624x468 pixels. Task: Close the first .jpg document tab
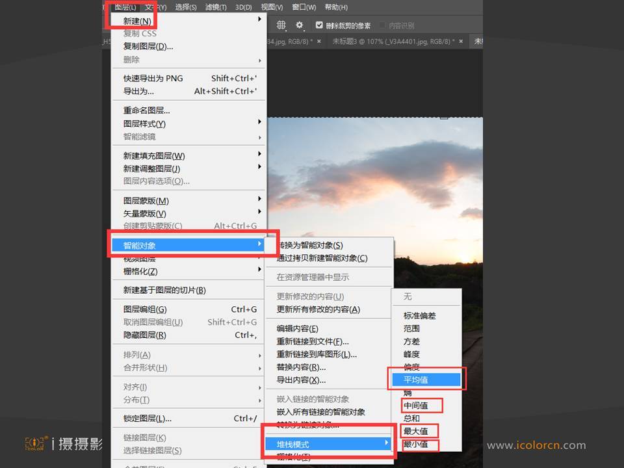click(320, 41)
